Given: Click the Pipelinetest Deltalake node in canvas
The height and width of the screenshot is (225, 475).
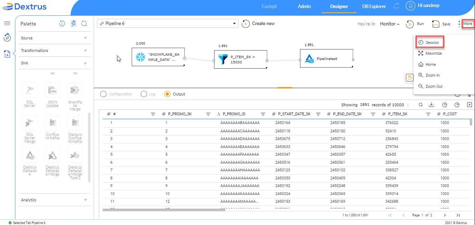Looking at the screenshot, I should pyautogui.click(x=327, y=59).
